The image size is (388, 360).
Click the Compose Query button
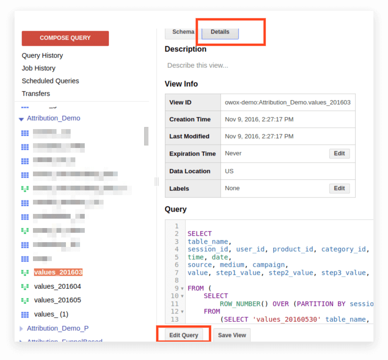click(x=65, y=38)
